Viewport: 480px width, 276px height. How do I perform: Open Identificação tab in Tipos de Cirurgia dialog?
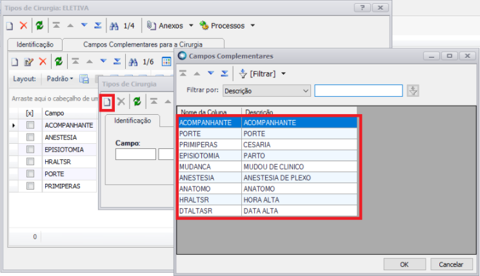(132, 121)
